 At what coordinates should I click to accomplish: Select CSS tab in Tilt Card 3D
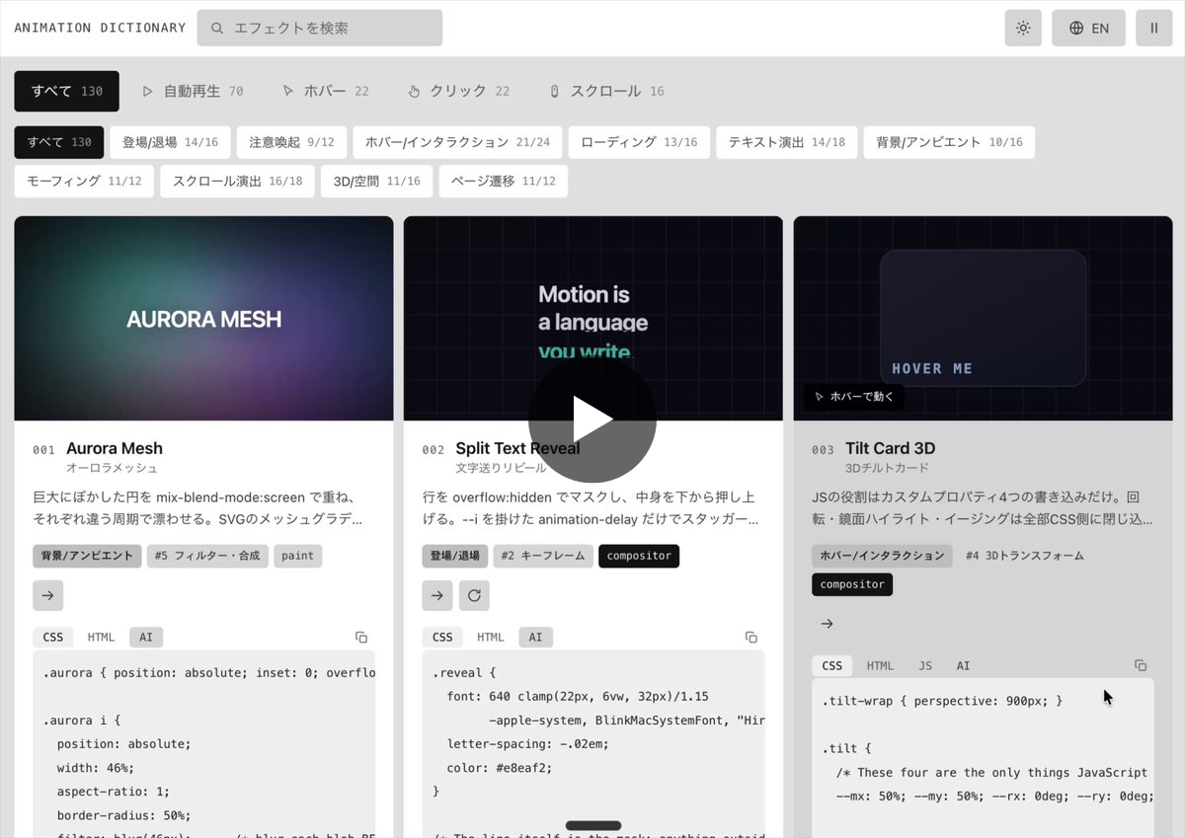(832, 666)
